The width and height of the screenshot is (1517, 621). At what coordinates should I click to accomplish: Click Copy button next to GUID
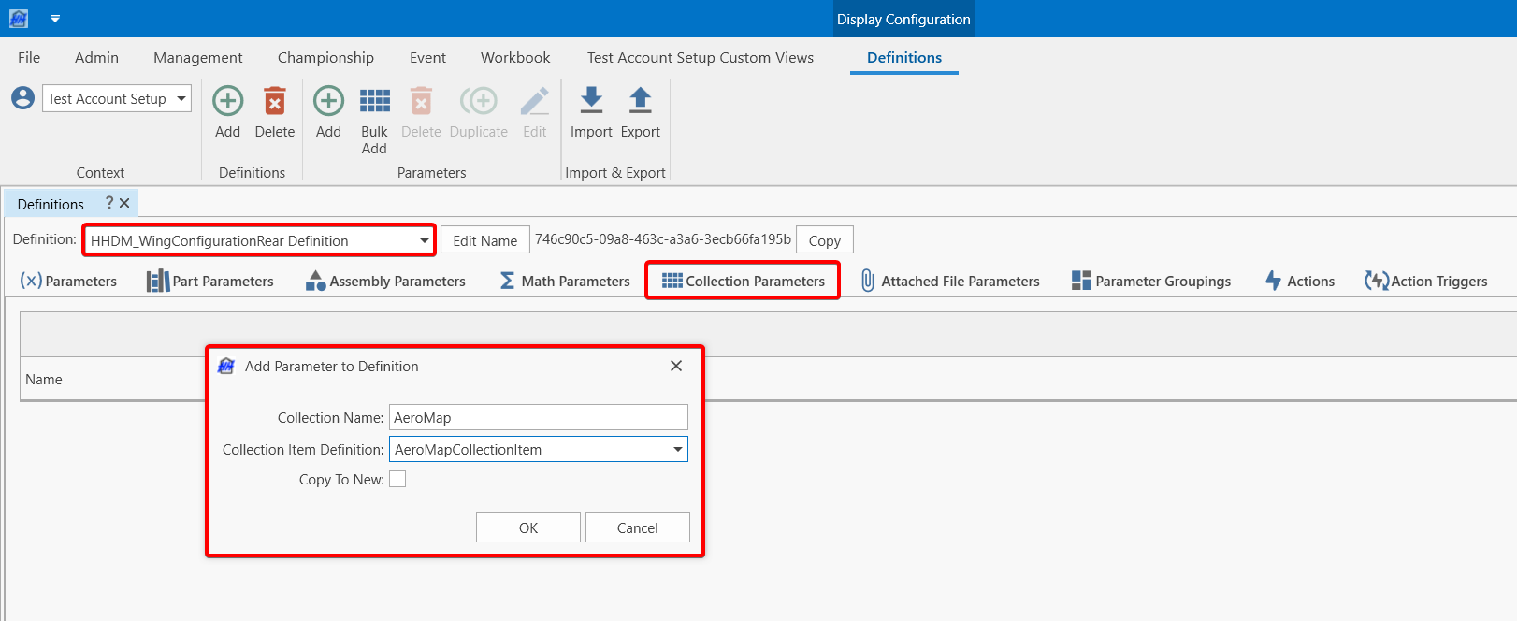tap(824, 240)
